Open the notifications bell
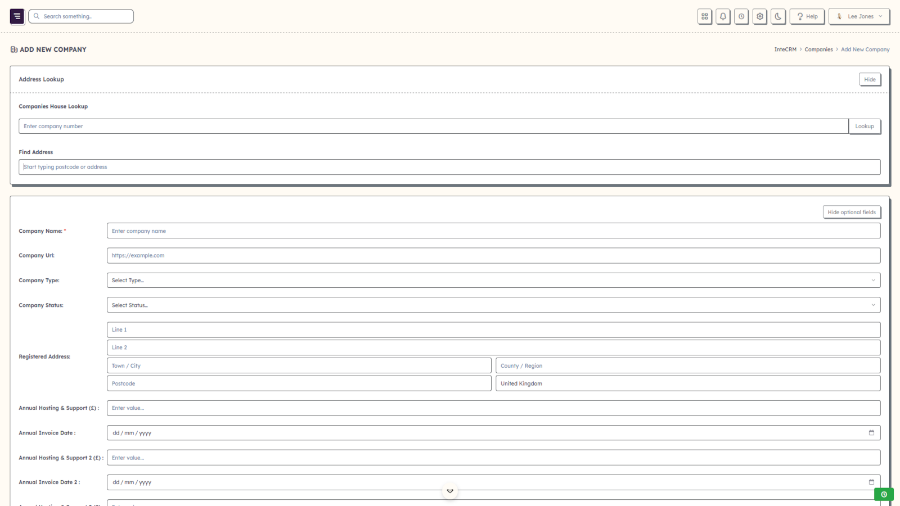This screenshot has height=506, width=900. pos(723,16)
